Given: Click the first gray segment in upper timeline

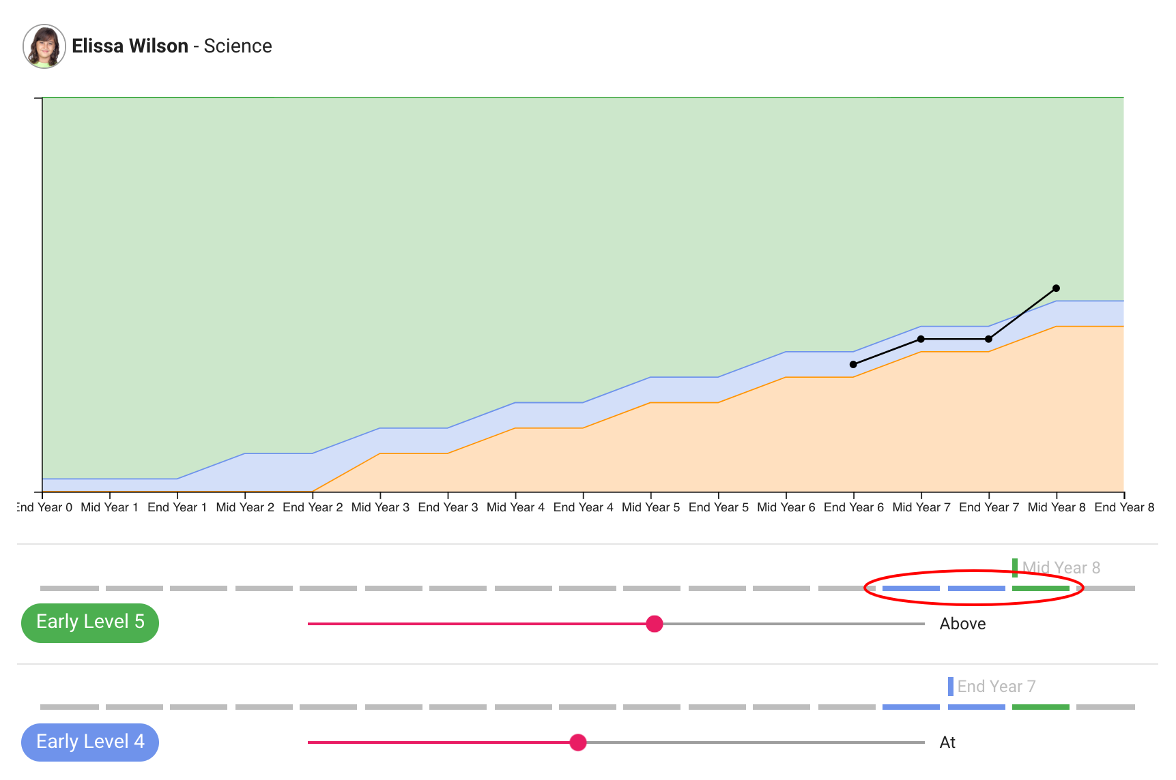Looking at the screenshot, I should 69,588.
